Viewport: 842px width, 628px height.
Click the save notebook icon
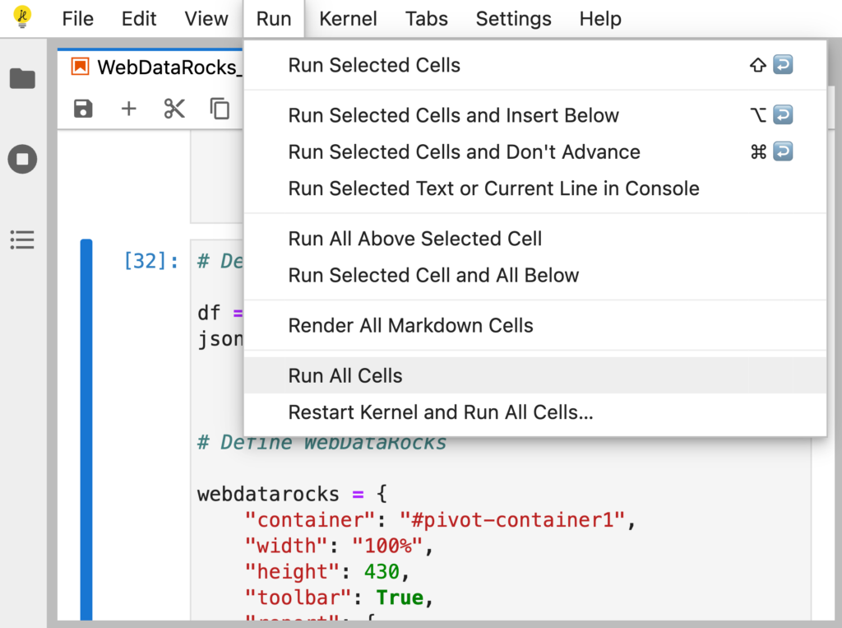[x=83, y=109]
